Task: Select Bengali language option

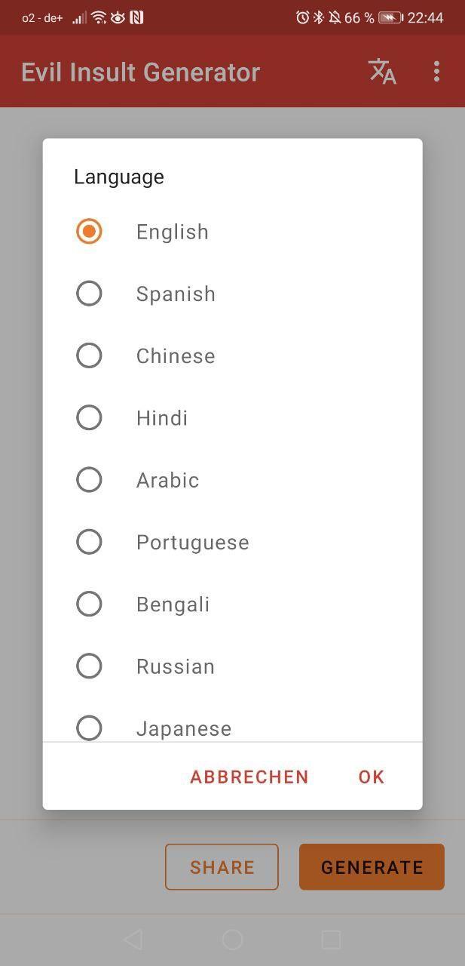Action: click(x=89, y=604)
